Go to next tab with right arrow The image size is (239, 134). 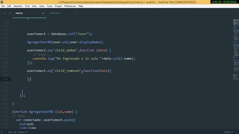coord(10,13)
